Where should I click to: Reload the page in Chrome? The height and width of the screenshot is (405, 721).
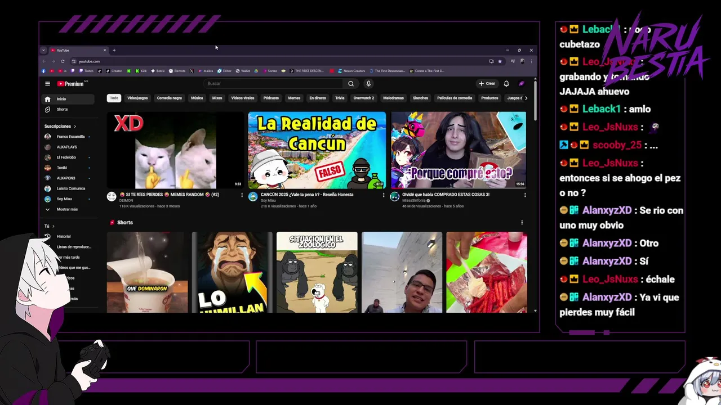coord(63,61)
